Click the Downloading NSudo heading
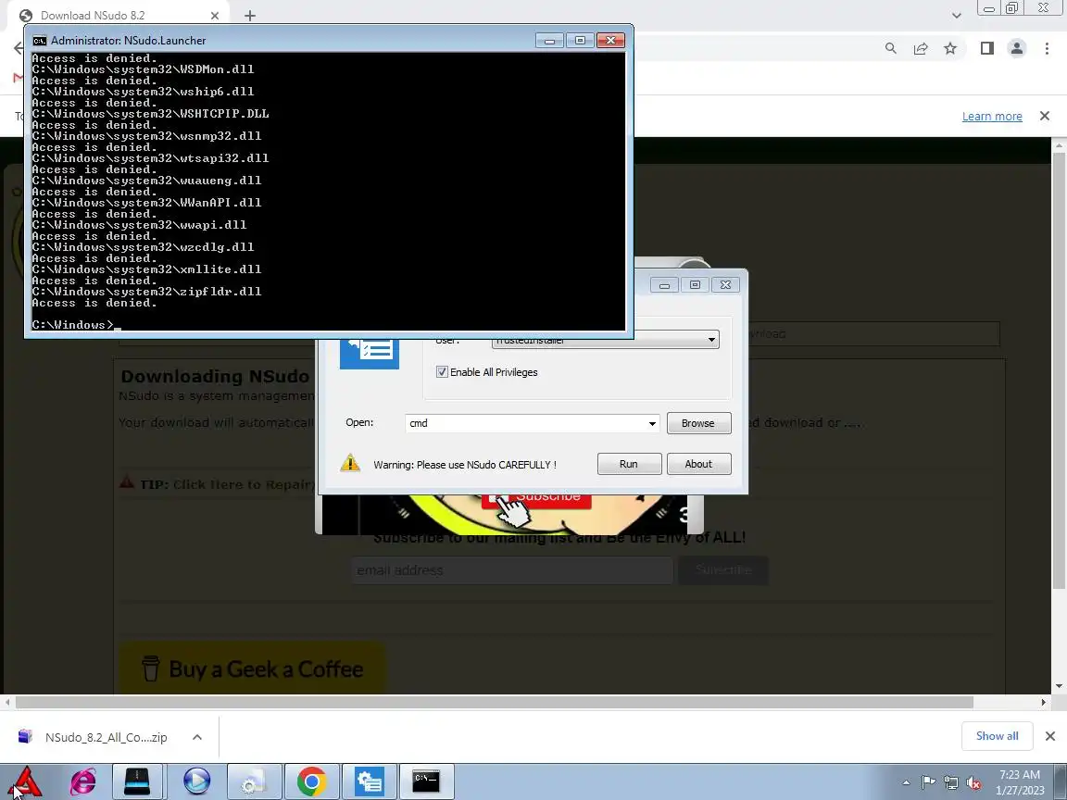This screenshot has height=800, width=1067. click(x=215, y=376)
